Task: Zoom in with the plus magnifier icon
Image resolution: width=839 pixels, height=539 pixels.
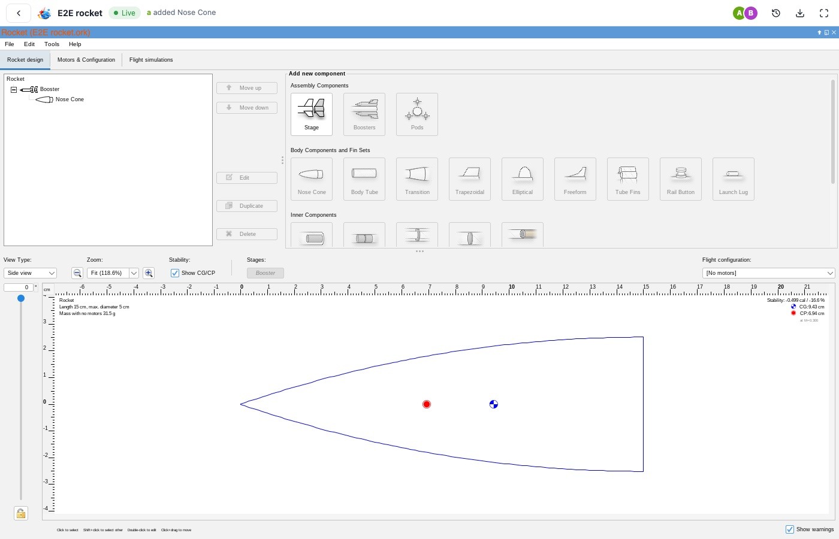Action: click(x=149, y=273)
